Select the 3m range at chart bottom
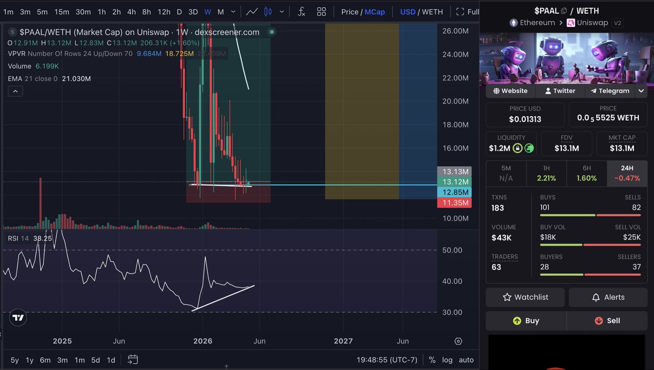The image size is (654, 370). pos(63,360)
